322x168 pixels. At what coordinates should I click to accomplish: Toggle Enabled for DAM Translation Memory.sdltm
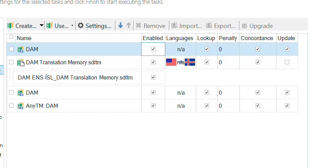pyautogui.click(x=153, y=62)
